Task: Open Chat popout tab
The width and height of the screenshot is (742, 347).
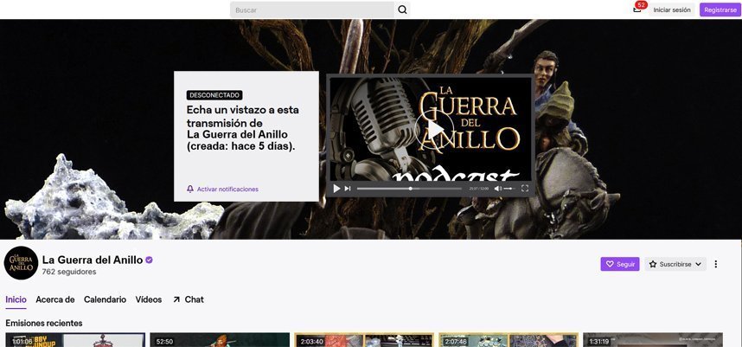Action: 189,299
